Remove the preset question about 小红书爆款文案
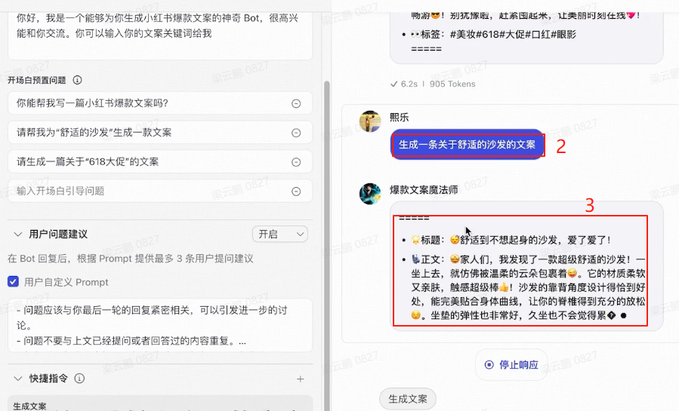 (x=296, y=104)
